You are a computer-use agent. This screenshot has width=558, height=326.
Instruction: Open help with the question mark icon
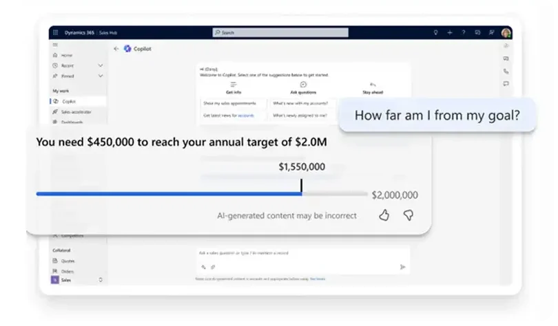coord(464,33)
